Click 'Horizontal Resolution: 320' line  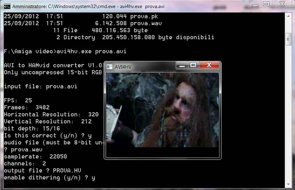51,115
